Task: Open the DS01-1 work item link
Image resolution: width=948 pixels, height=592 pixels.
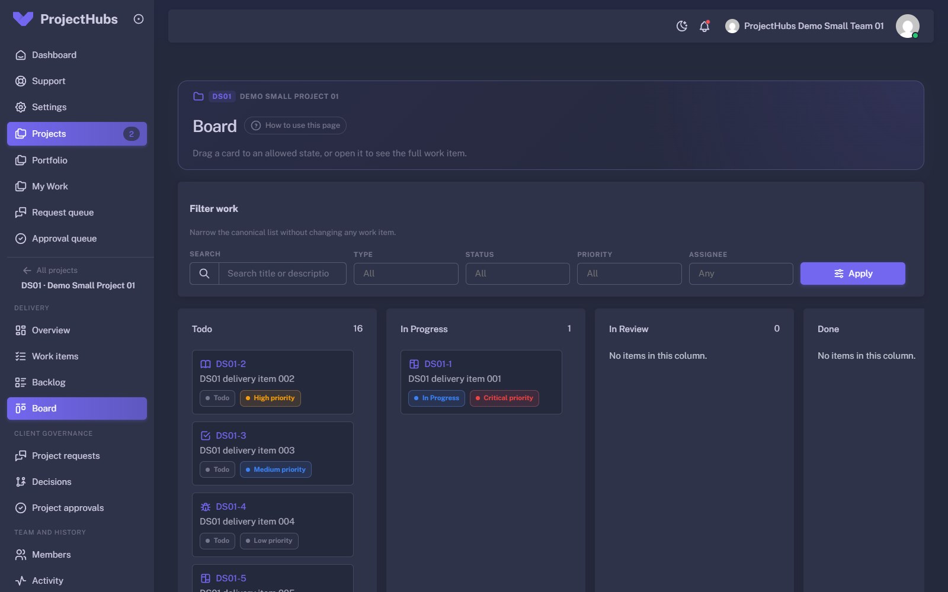Action: (x=438, y=364)
